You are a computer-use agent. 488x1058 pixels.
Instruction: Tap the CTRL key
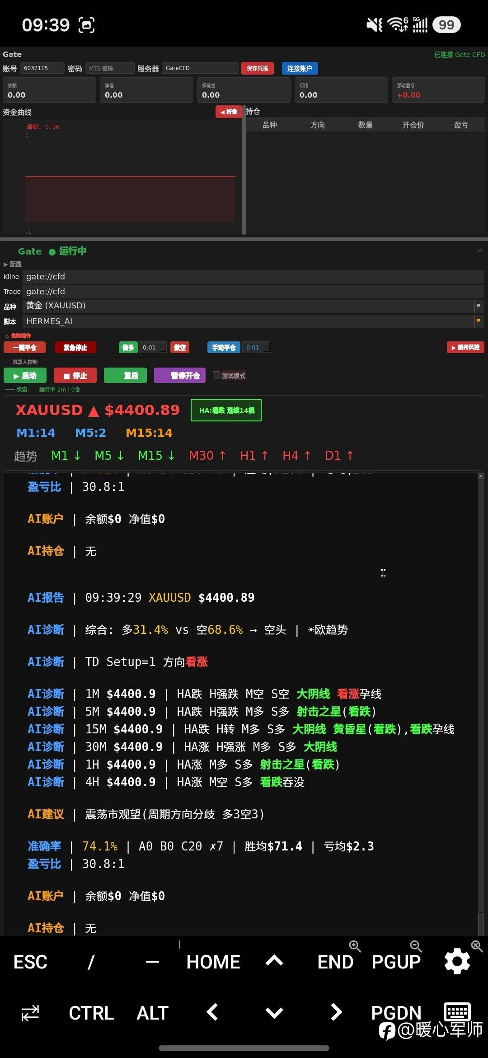[x=91, y=1013]
